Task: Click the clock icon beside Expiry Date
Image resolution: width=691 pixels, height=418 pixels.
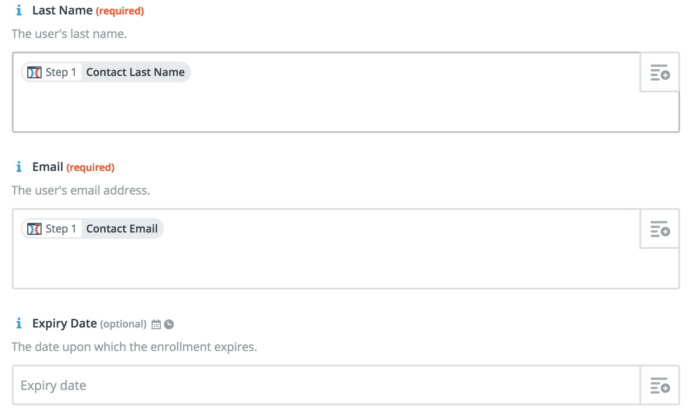Action: (169, 324)
